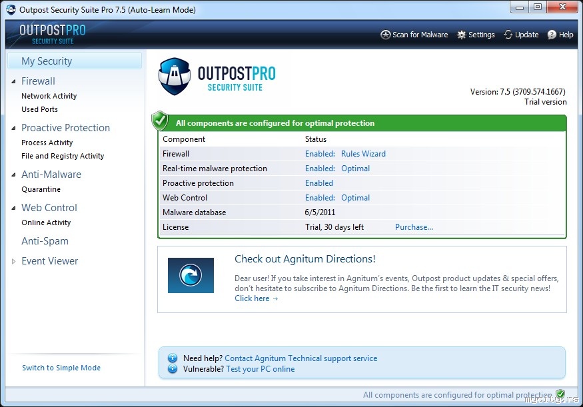Collapse the Firewall section arrow
Screen dimensions: 583x407
[x=14, y=81]
